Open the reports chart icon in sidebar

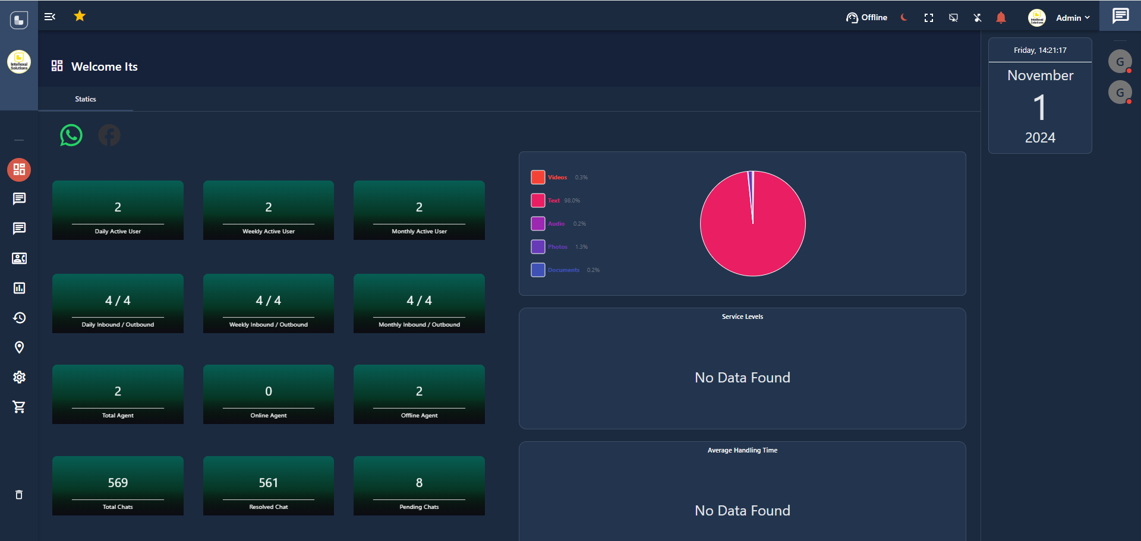(19, 288)
